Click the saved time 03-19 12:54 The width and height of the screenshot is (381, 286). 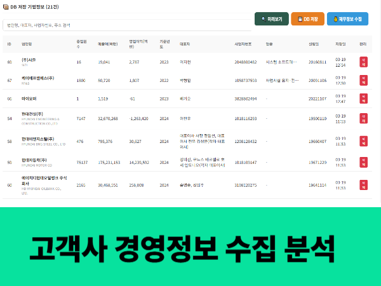tap(340, 62)
